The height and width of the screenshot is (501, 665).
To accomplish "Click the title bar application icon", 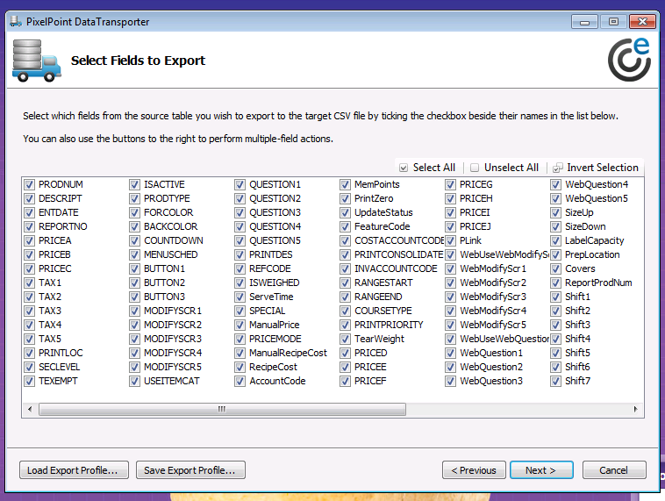I will point(15,21).
